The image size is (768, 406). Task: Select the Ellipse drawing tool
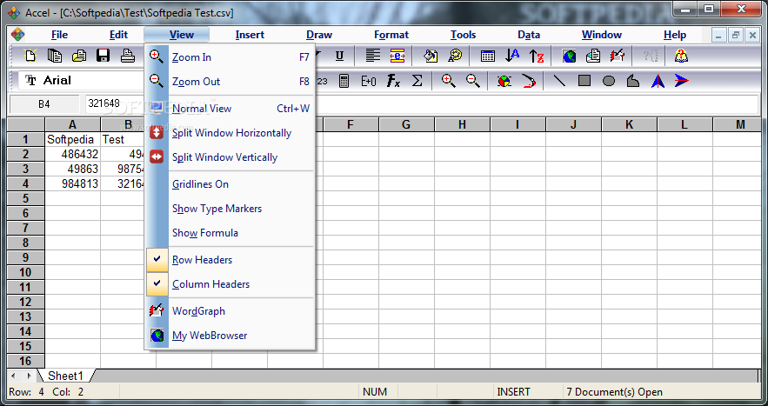(608, 81)
